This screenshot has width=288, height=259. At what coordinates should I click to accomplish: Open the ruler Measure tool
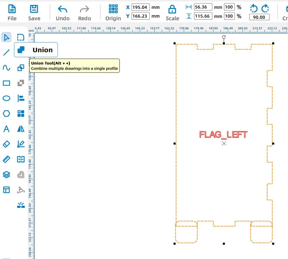click(x=7, y=160)
